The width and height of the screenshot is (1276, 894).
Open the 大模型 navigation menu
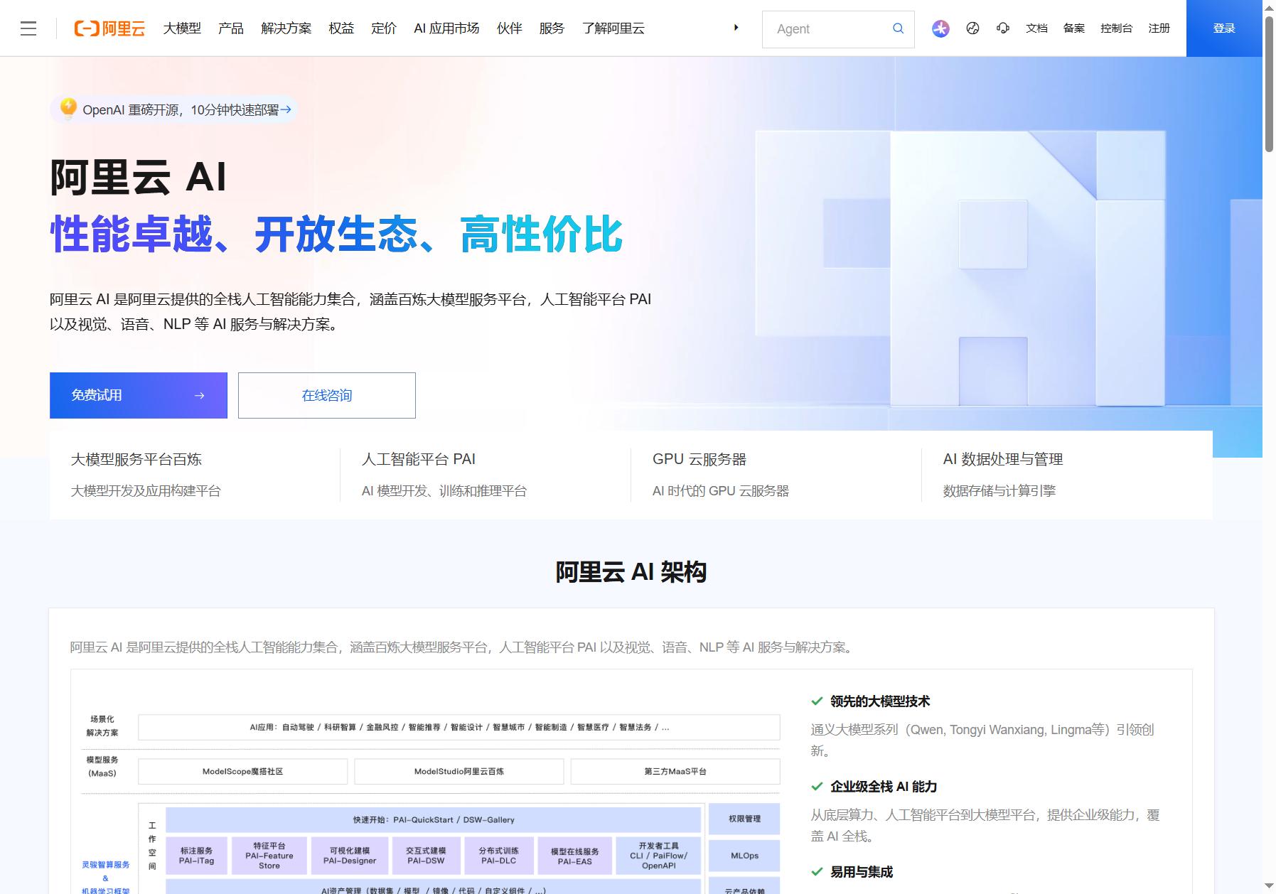pos(182,28)
